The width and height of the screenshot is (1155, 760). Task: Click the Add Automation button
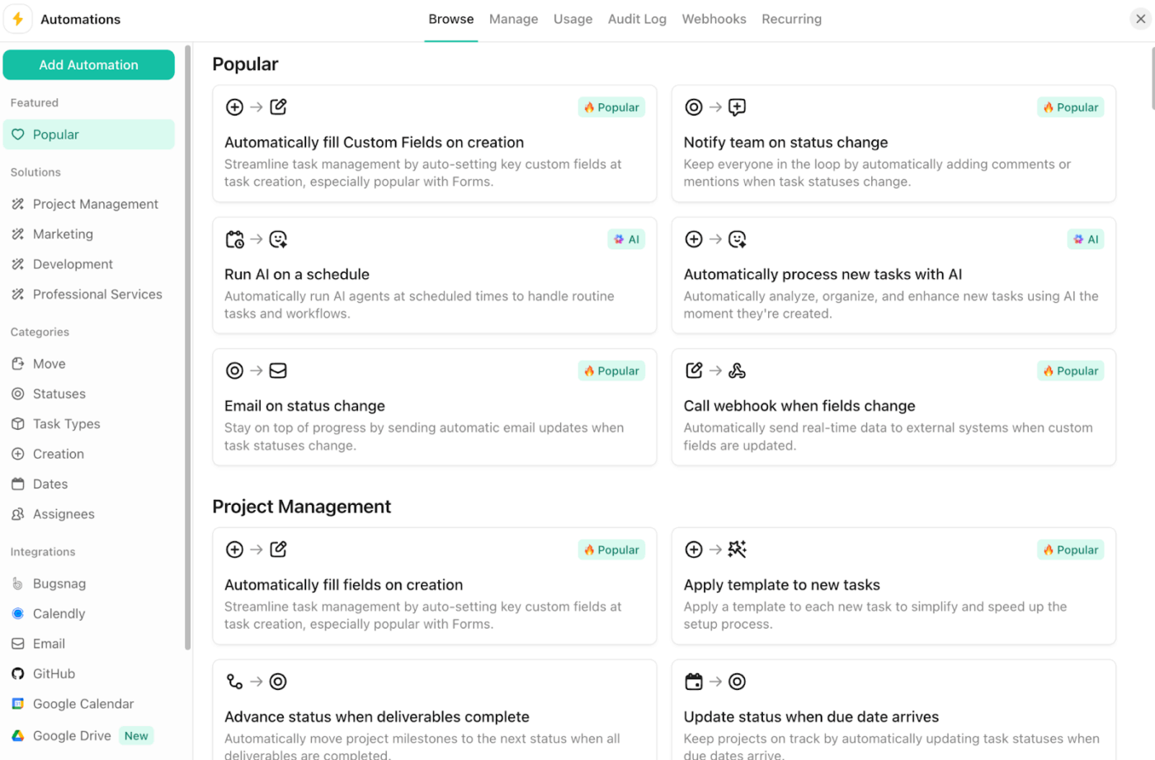coord(88,64)
